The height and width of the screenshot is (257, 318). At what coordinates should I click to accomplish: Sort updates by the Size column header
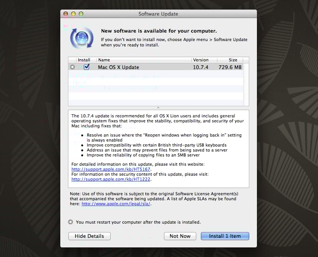click(230, 60)
